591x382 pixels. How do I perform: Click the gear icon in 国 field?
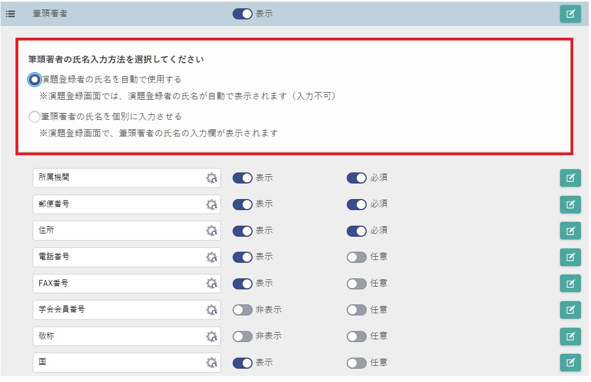click(212, 363)
